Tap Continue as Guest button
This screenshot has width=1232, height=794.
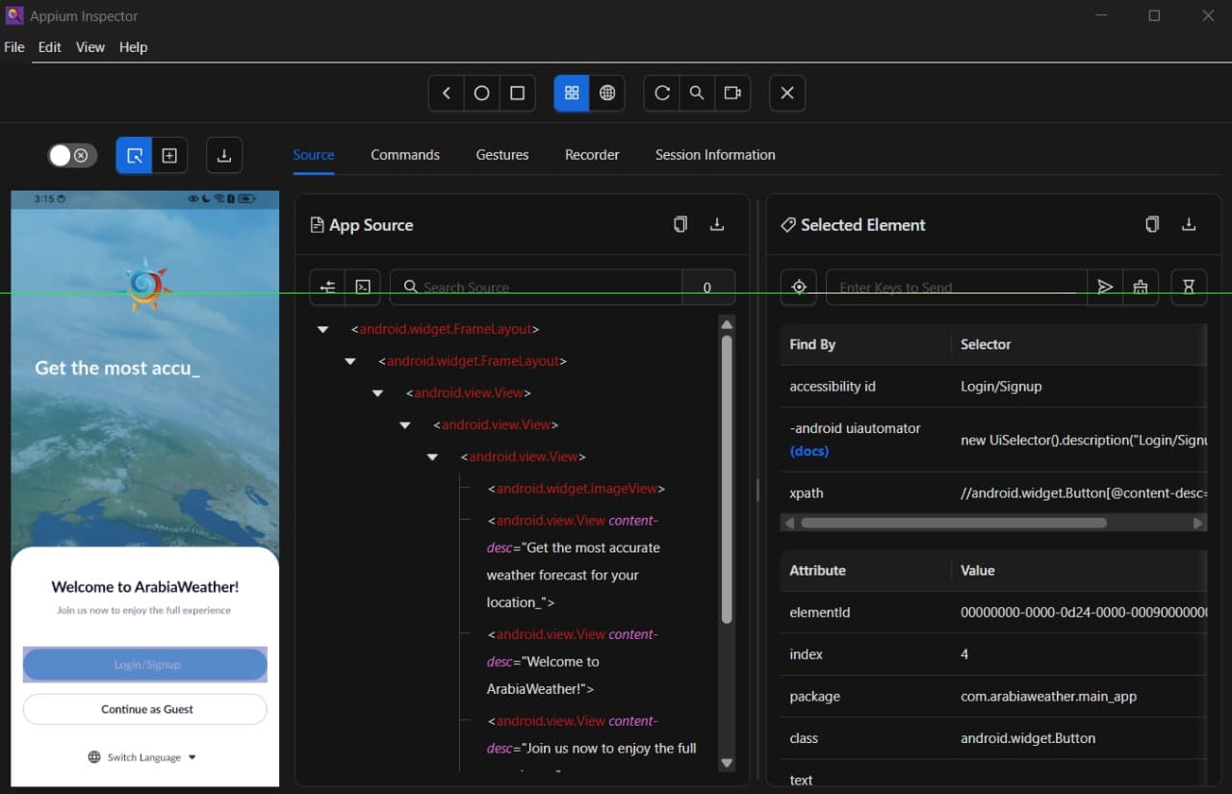point(145,709)
